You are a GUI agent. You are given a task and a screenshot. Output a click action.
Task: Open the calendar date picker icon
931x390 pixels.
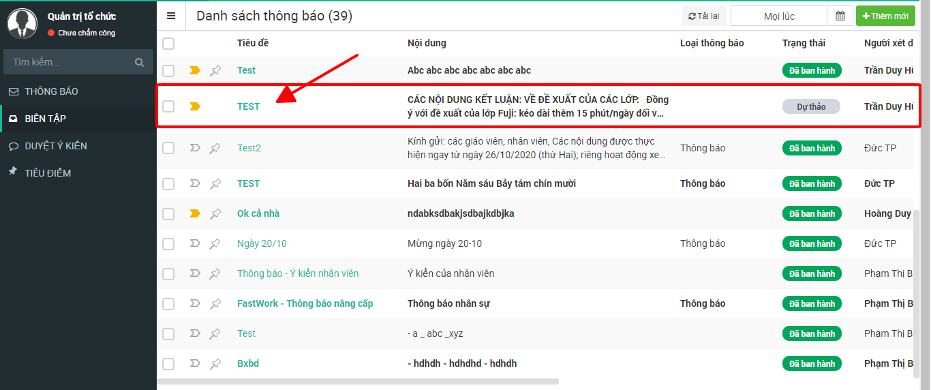(x=840, y=16)
